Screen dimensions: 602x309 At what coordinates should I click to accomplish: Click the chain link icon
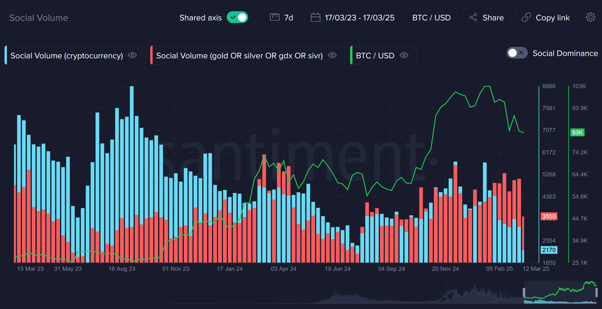coord(526,18)
